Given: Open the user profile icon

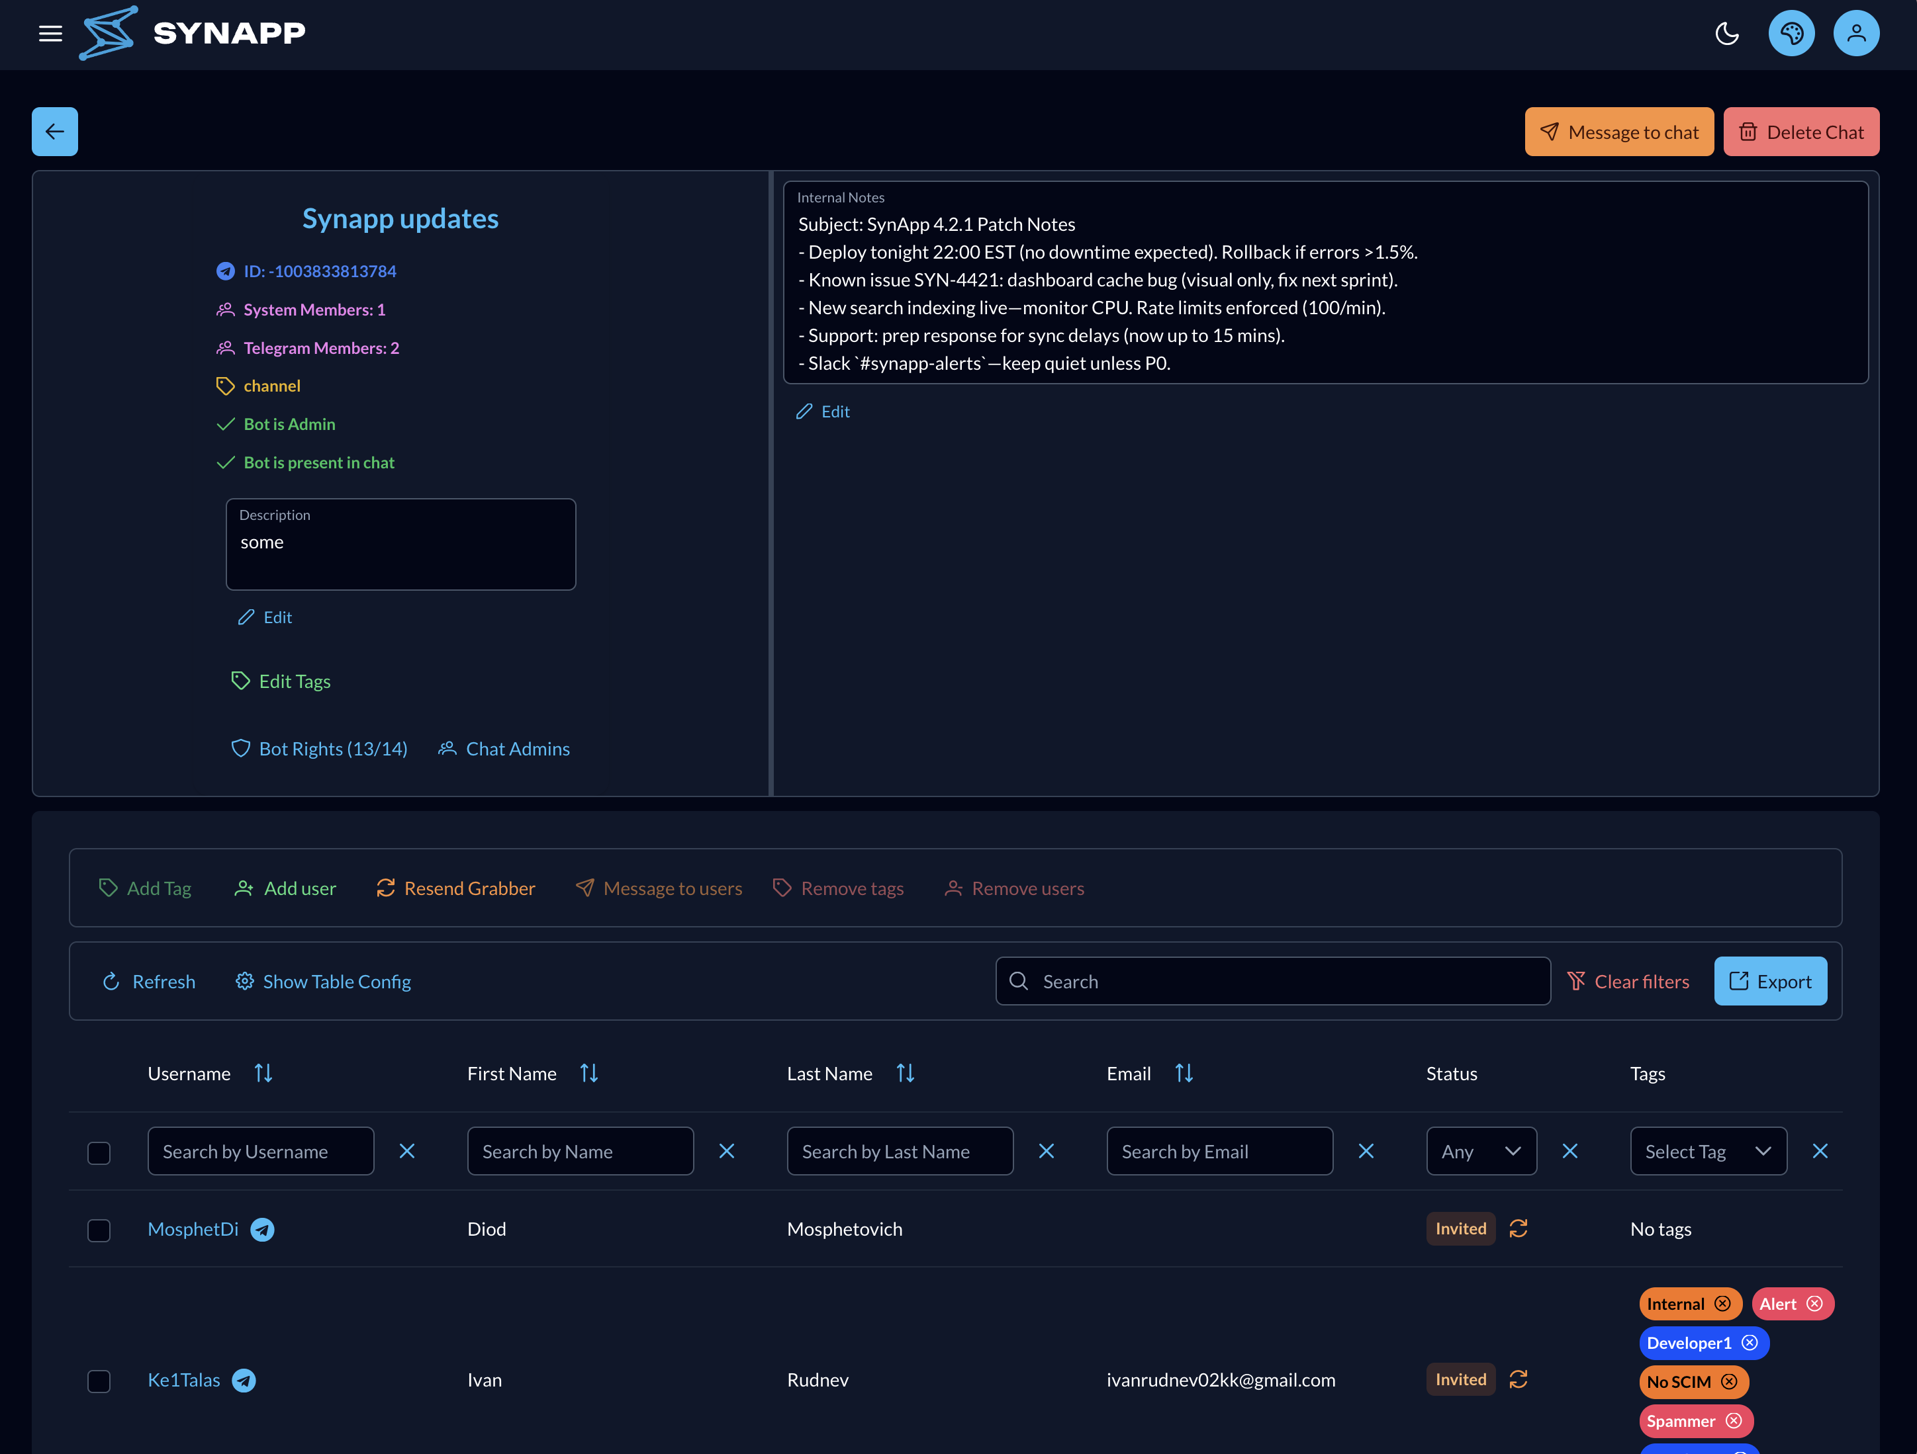Looking at the screenshot, I should [1855, 34].
